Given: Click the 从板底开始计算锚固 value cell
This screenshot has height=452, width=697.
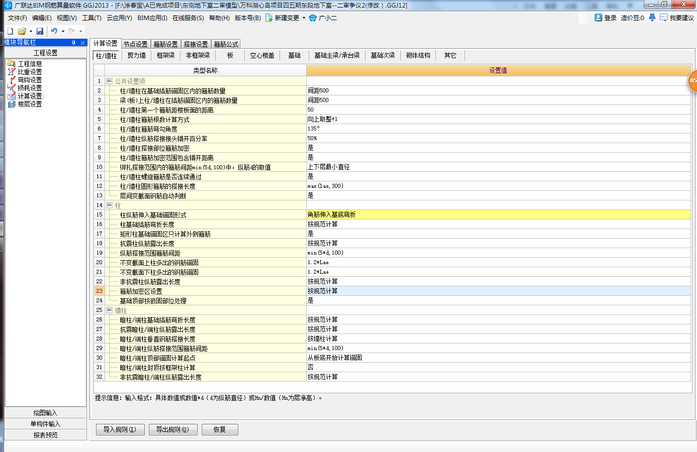Looking at the screenshot, I should [x=498, y=358].
